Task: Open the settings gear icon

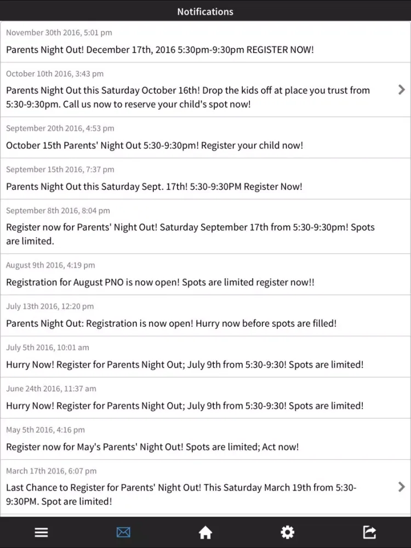Action: 287,532
